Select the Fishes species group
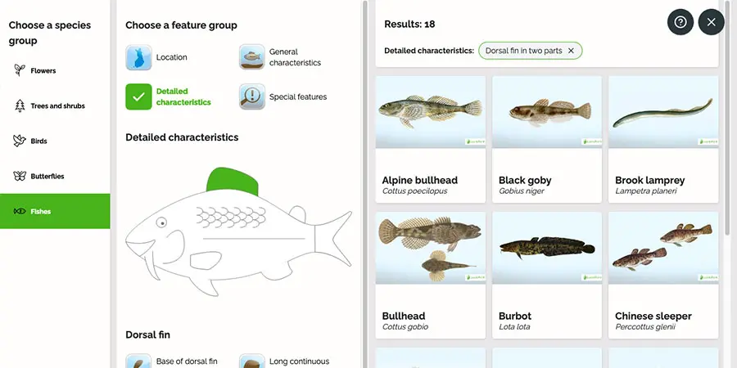This screenshot has height=368, width=737. coord(55,211)
